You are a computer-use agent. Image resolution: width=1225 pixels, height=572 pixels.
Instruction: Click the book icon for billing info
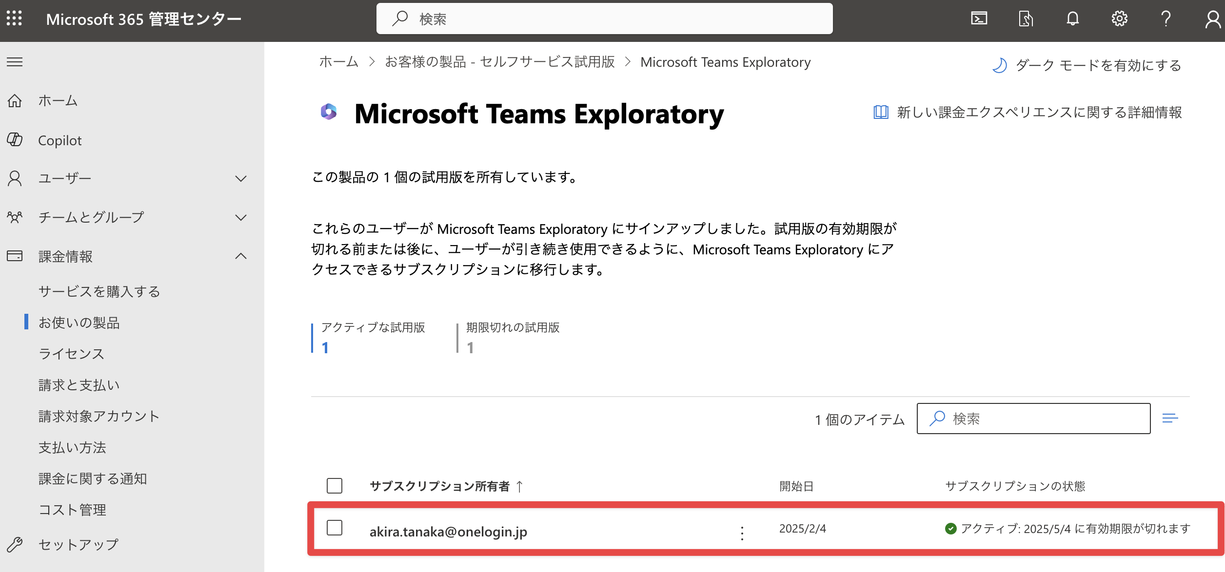(881, 112)
